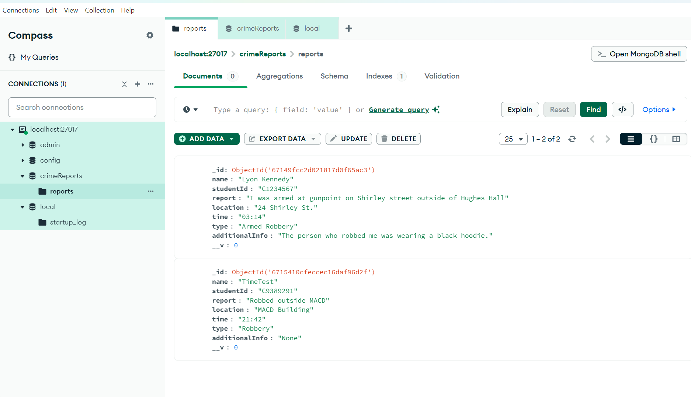The image size is (691, 397).
Task: Switch to JSON view of documents
Action: point(654,139)
